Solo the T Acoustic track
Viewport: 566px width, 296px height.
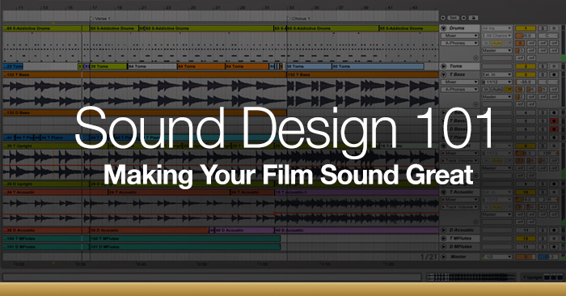(543, 192)
